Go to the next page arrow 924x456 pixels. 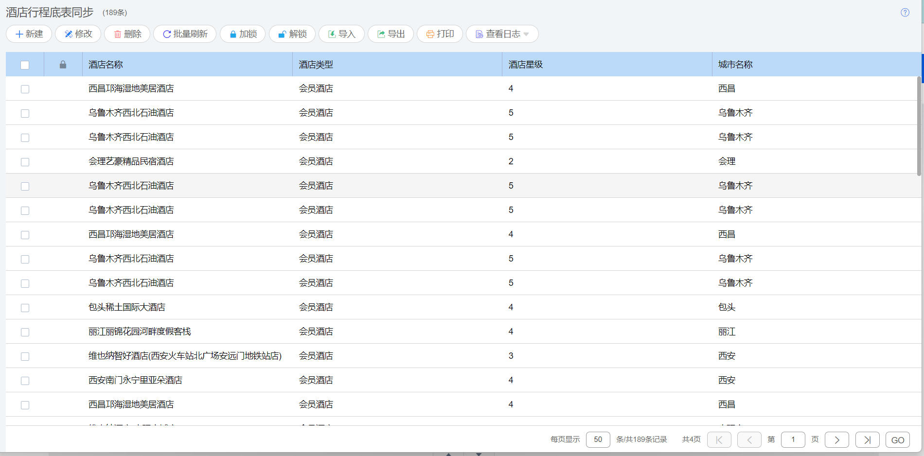click(x=836, y=439)
